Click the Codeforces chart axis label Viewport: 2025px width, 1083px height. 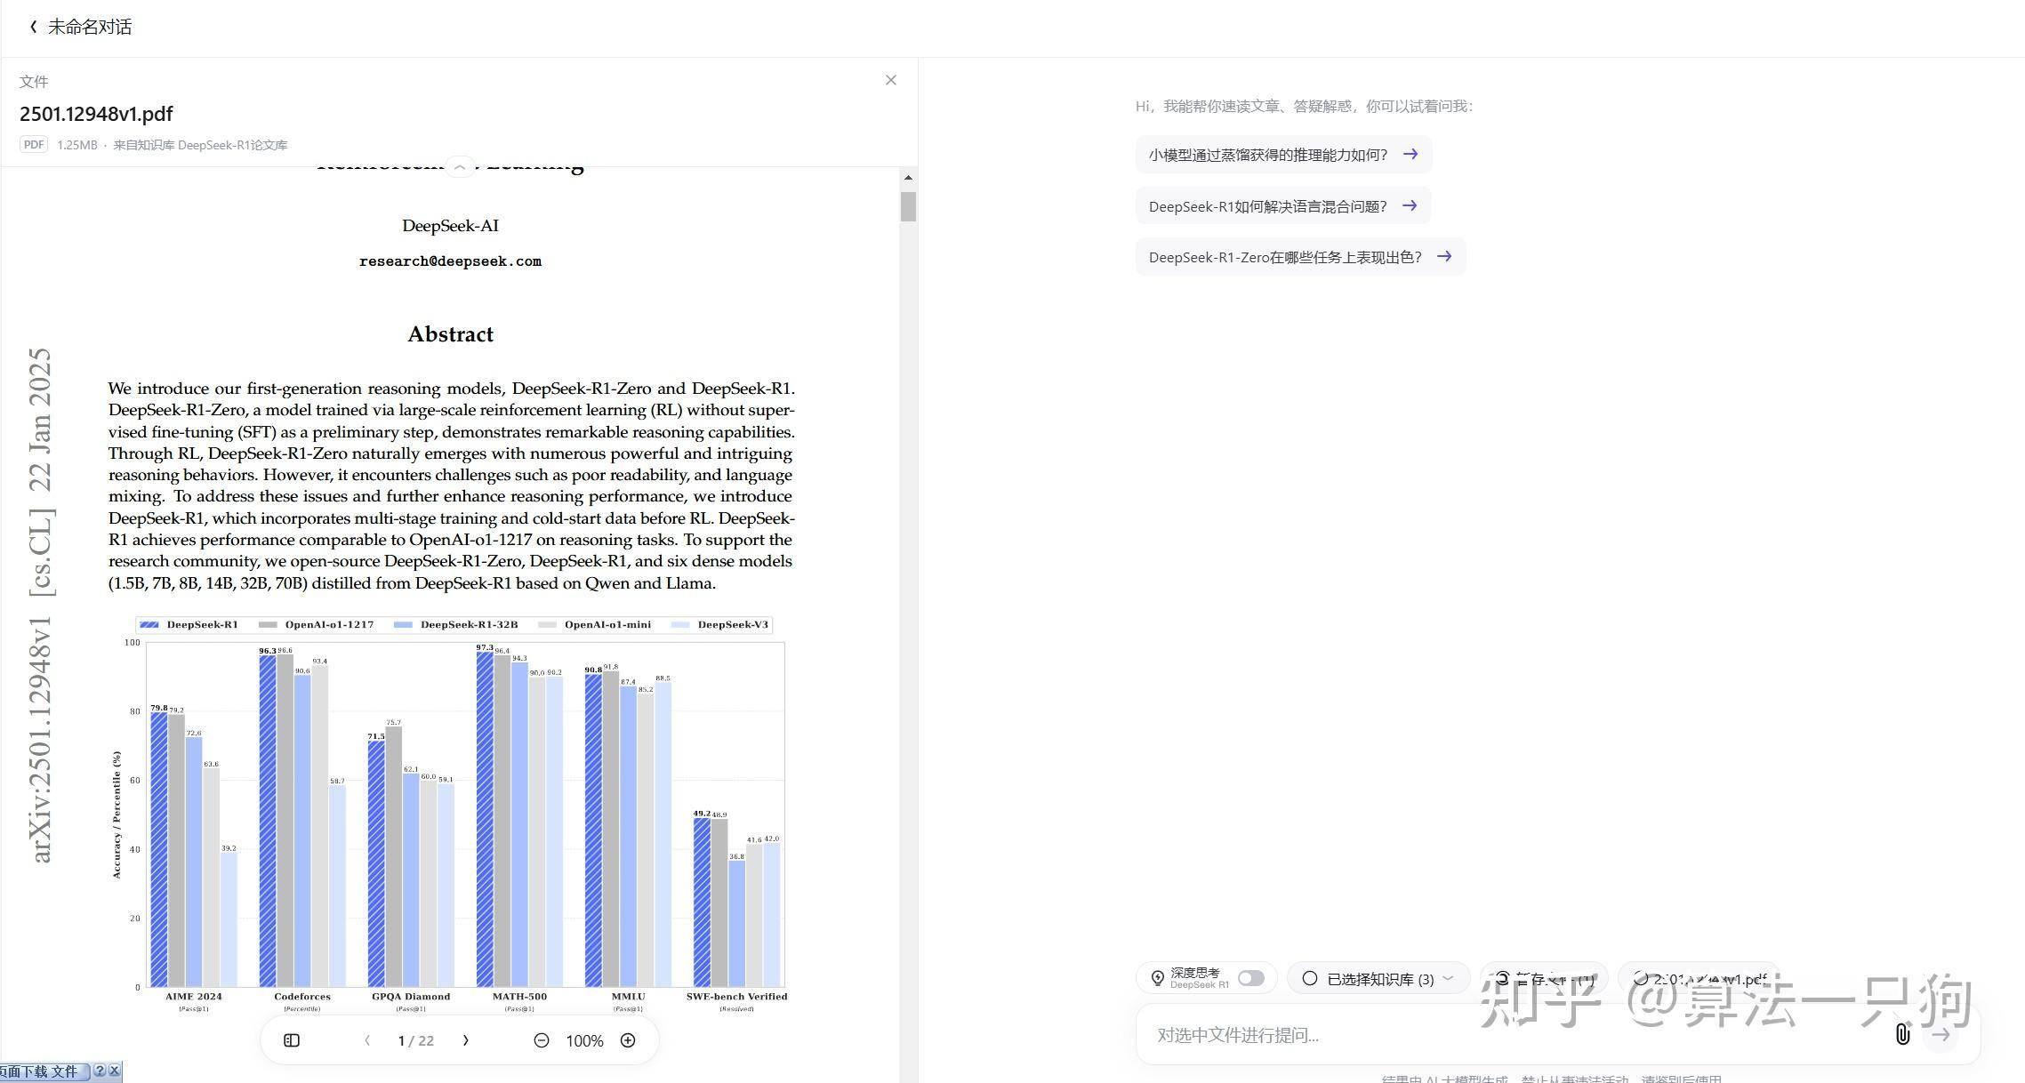coord(302,997)
